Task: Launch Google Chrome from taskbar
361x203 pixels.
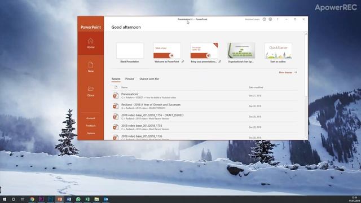Action: point(32,199)
